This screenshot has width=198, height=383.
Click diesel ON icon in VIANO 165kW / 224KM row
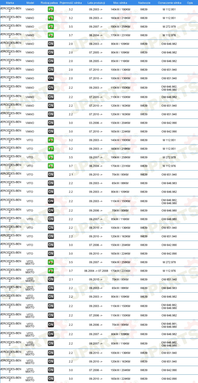(x=51, y=131)
